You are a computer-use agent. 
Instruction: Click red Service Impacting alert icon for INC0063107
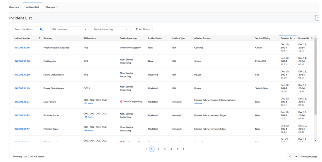point(121,101)
